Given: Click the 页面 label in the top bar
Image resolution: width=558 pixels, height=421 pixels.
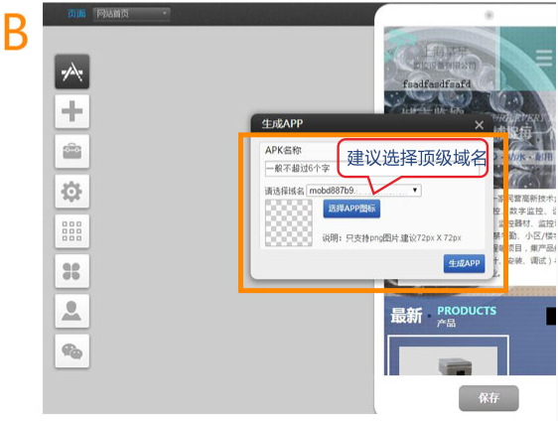Looking at the screenshot, I should (76, 14).
